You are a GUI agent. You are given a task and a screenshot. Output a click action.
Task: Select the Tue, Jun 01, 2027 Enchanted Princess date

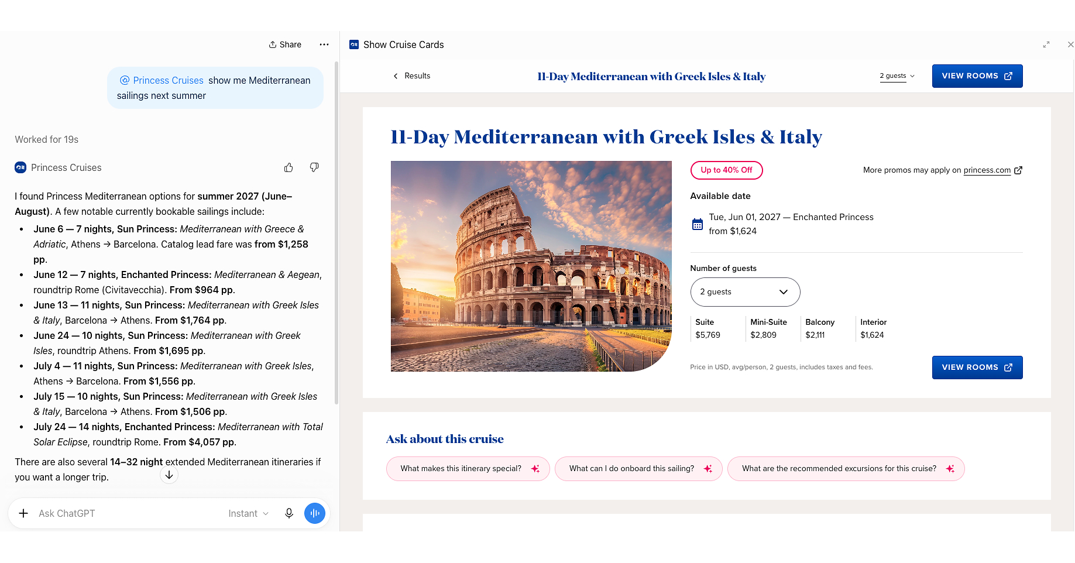(x=791, y=224)
